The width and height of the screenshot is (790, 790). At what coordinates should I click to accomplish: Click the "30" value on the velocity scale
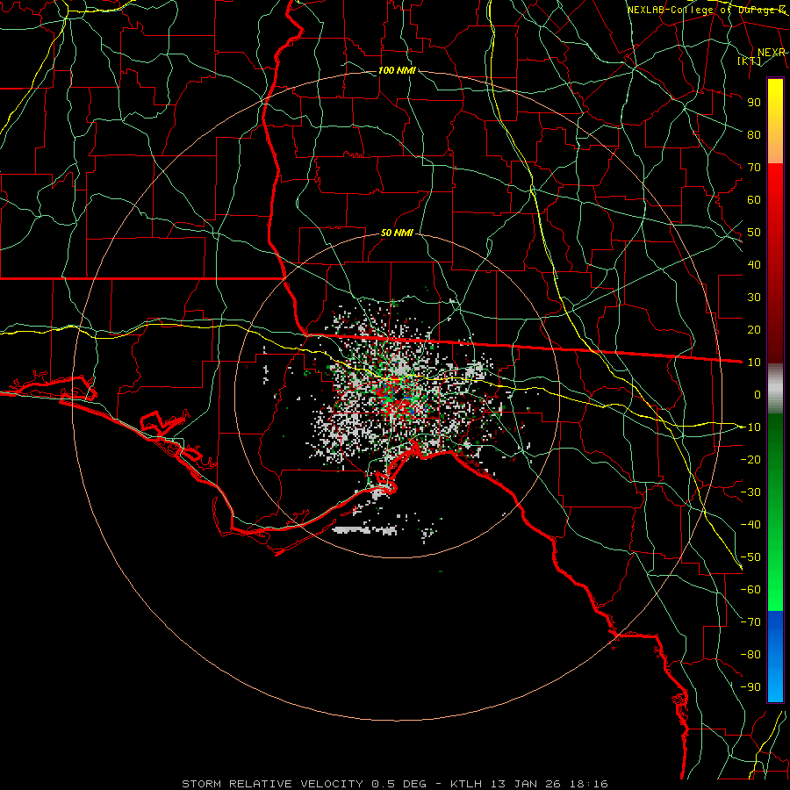click(754, 298)
